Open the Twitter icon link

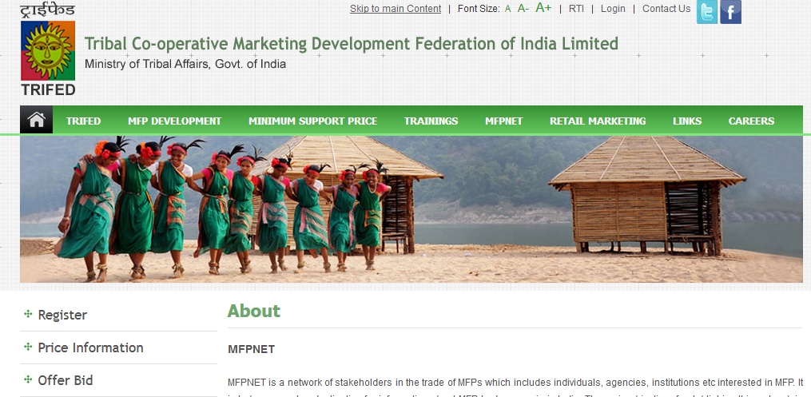[706, 12]
